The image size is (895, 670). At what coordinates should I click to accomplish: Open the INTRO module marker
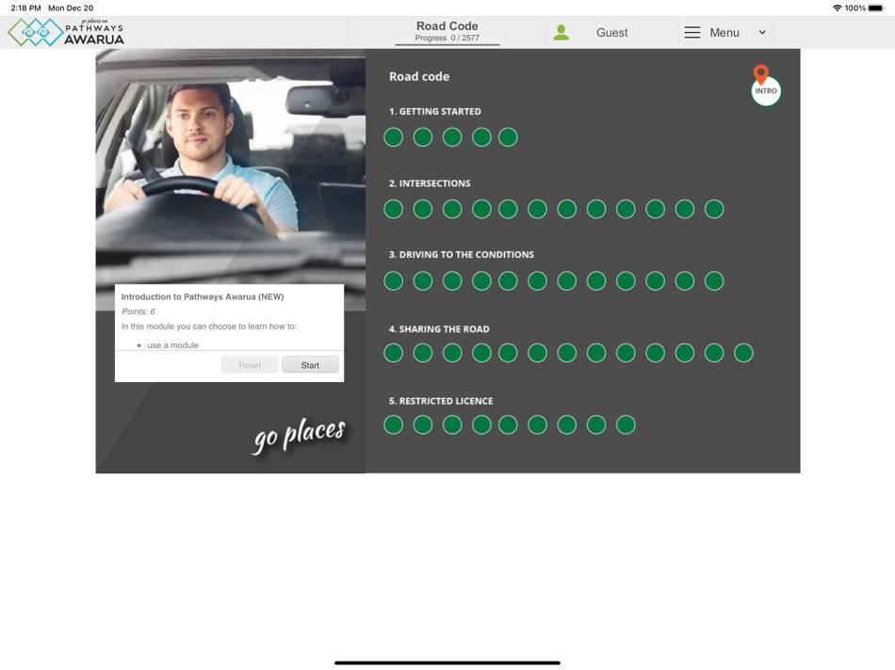coord(765,90)
